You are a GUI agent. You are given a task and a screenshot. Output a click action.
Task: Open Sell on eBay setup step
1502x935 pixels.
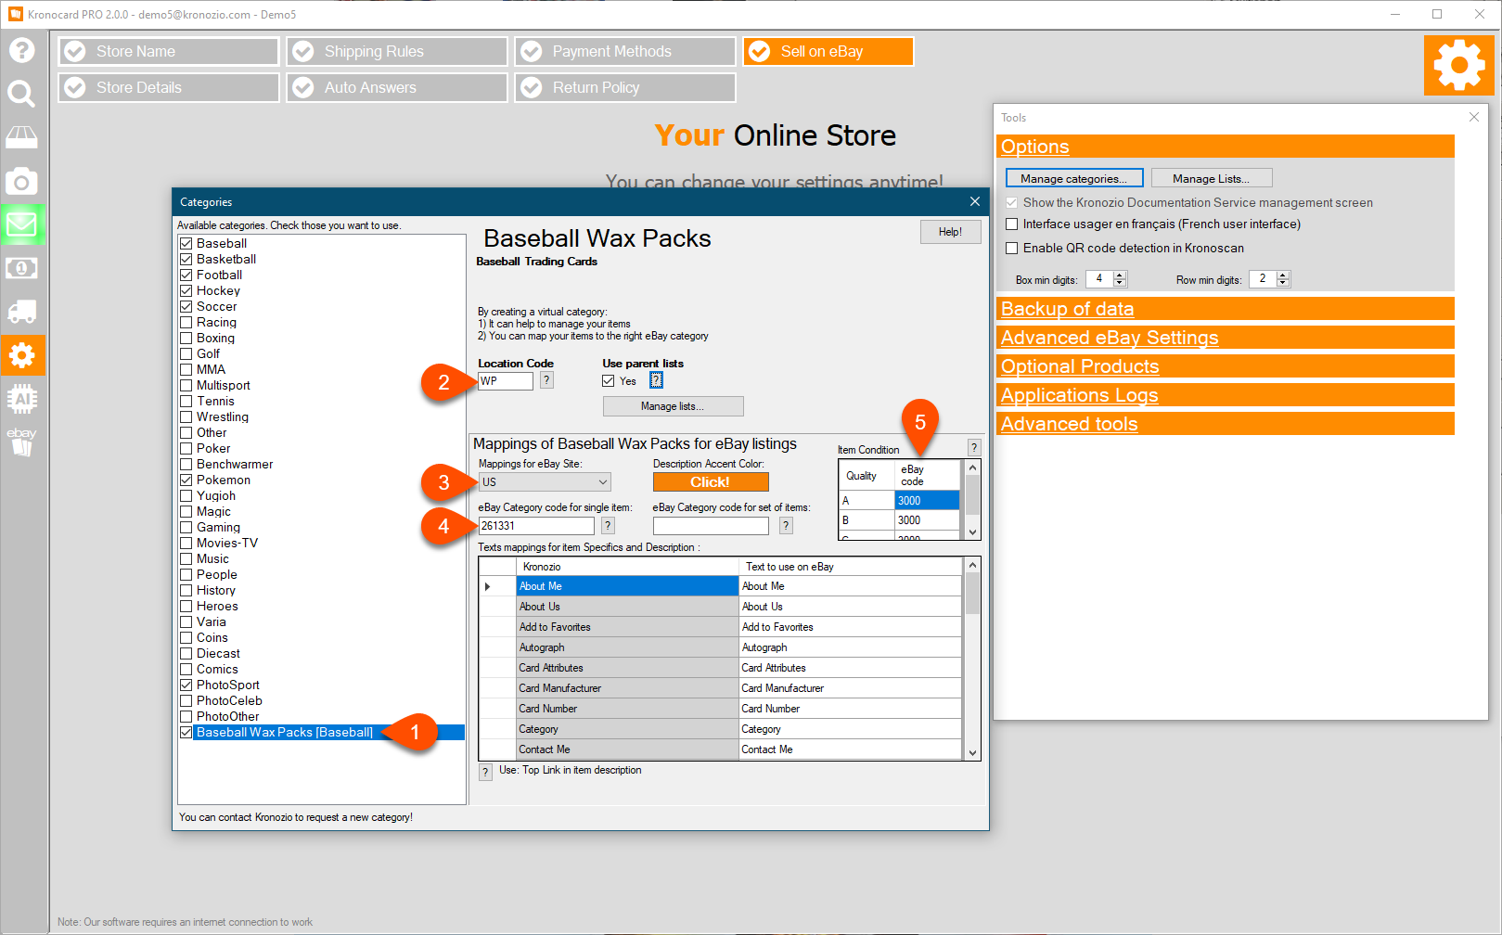point(828,51)
